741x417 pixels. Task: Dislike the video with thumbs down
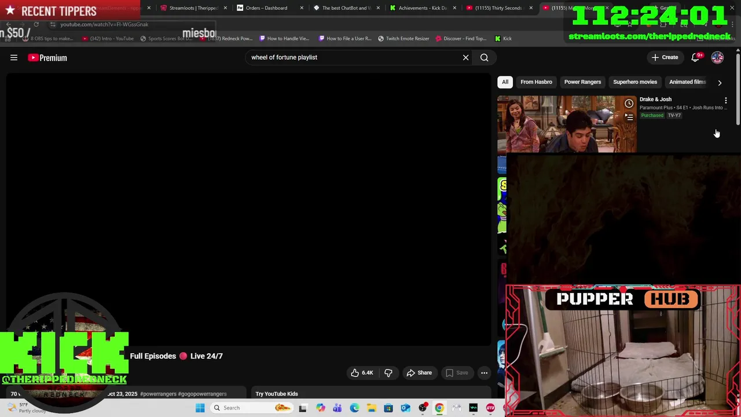pos(388,373)
